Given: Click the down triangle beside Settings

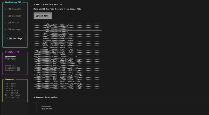Looking at the screenshot, I should click(7, 39).
